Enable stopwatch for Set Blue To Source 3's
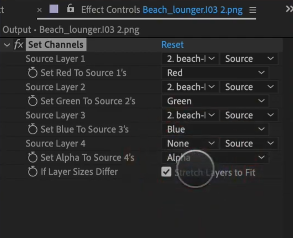Viewport: 293px width, 238px height. [33, 130]
